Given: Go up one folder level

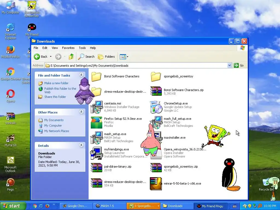Looking at the screenshot, I should (71, 57).
